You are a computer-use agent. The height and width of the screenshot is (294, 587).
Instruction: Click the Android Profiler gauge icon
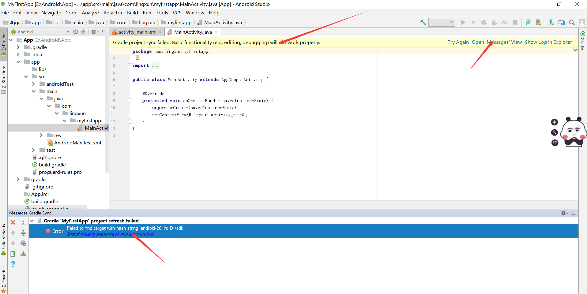click(505, 22)
